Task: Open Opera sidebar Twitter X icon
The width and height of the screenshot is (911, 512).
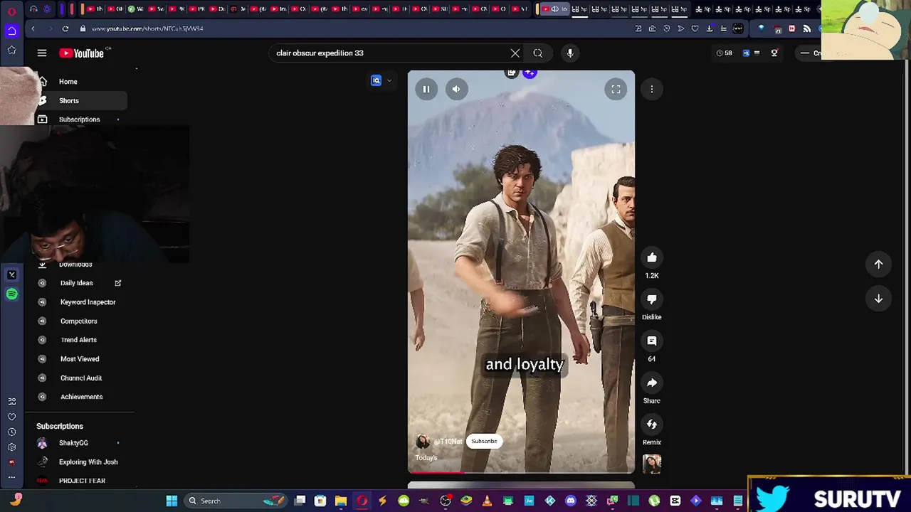Action: 11,274
